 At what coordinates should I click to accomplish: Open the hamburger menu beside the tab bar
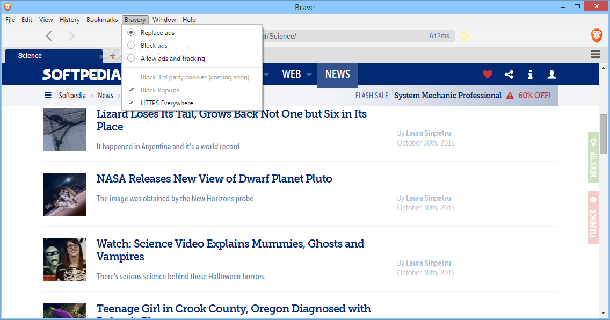point(596,54)
